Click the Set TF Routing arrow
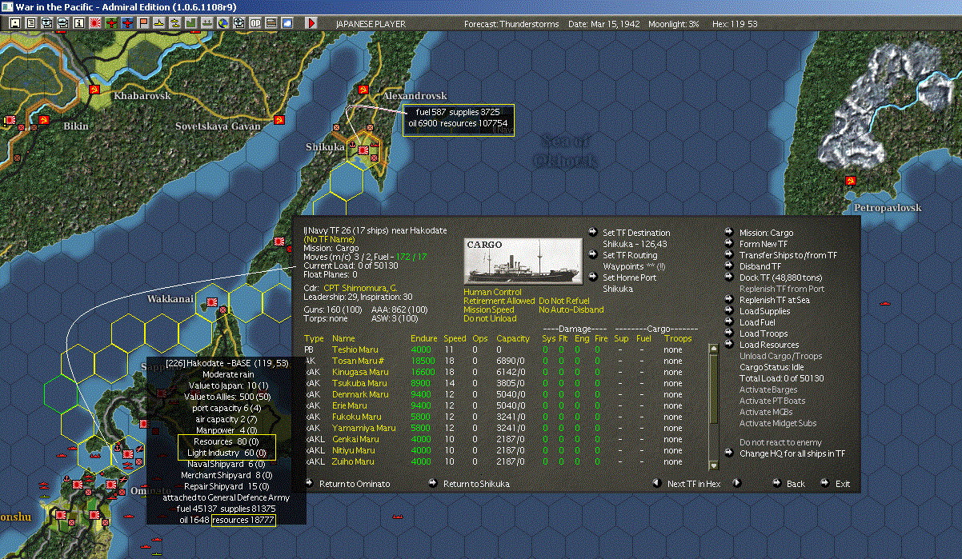The width and height of the screenshot is (962, 559). pos(592,255)
